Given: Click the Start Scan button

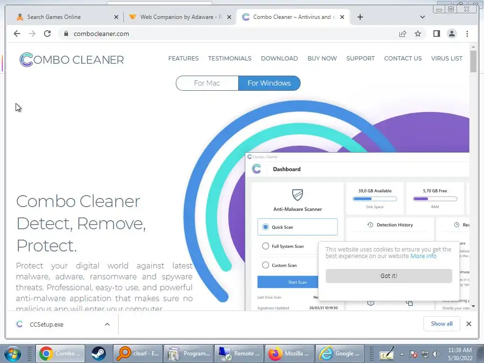Looking at the screenshot, I should point(288,282).
